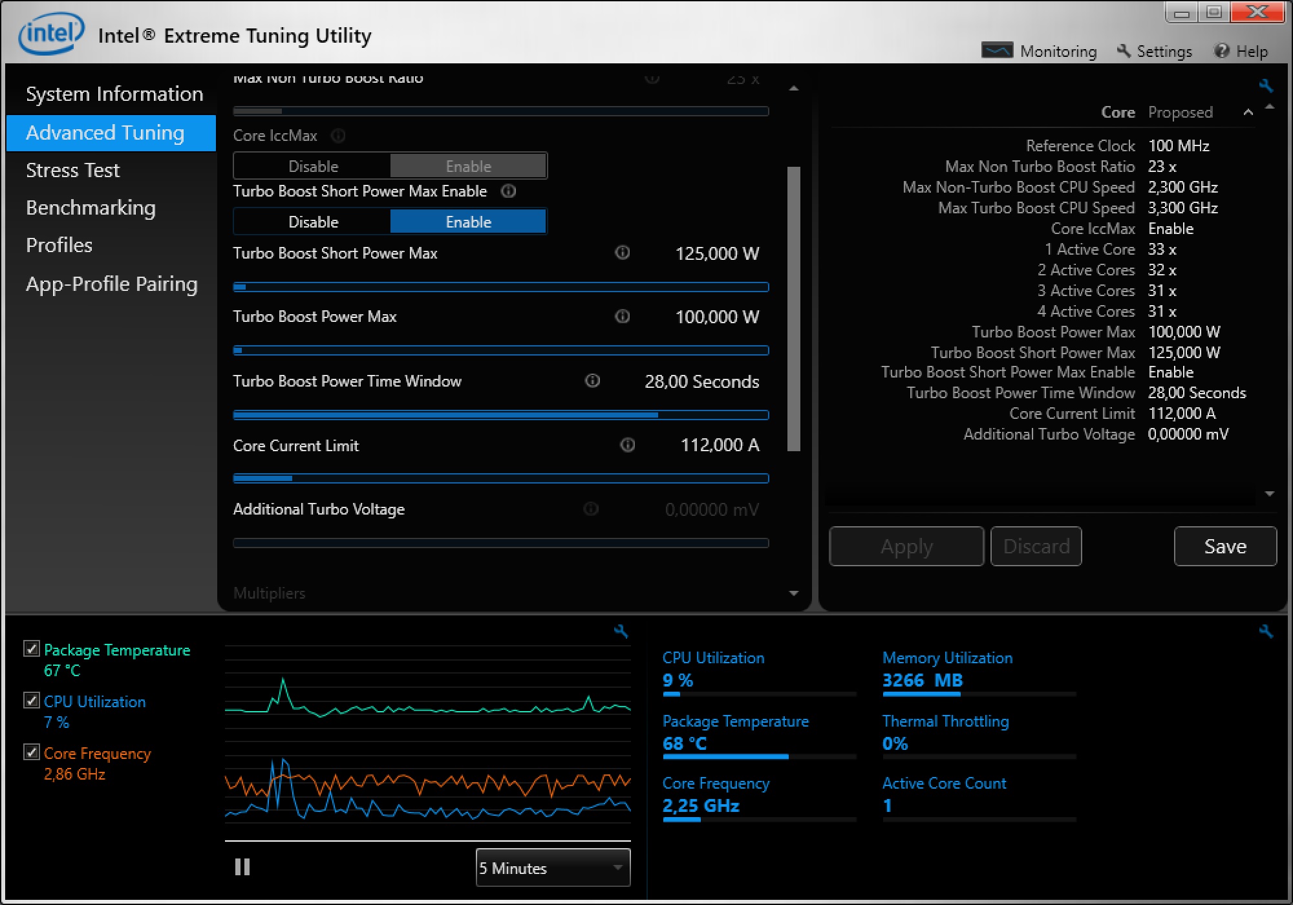Click the Intel logo icon
Image resolution: width=1293 pixels, height=905 pixels.
point(52,33)
